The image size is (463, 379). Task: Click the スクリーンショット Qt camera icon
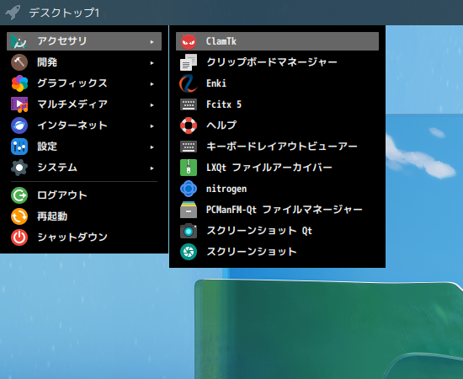(x=189, y=231)
